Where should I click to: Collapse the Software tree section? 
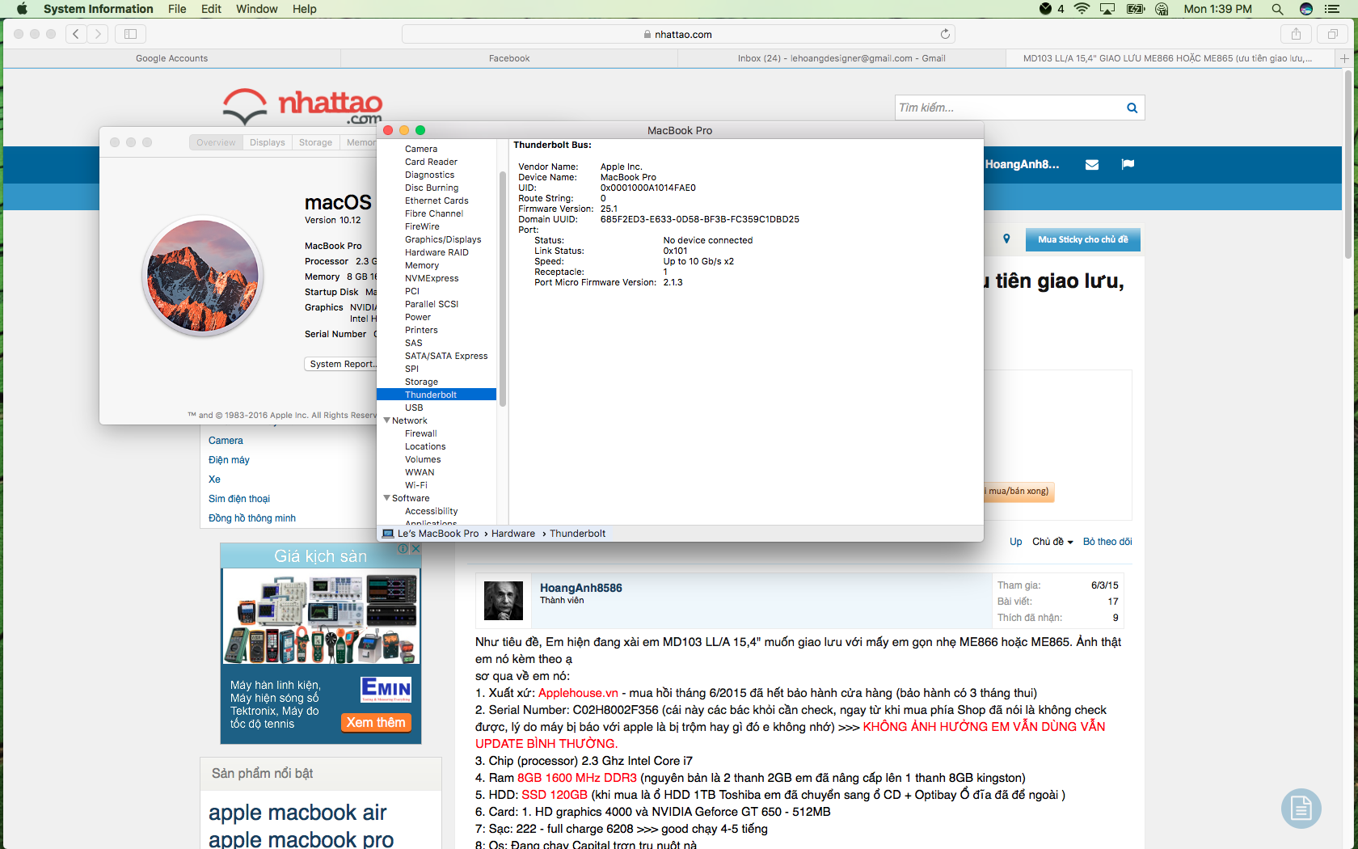click(387, 498)
